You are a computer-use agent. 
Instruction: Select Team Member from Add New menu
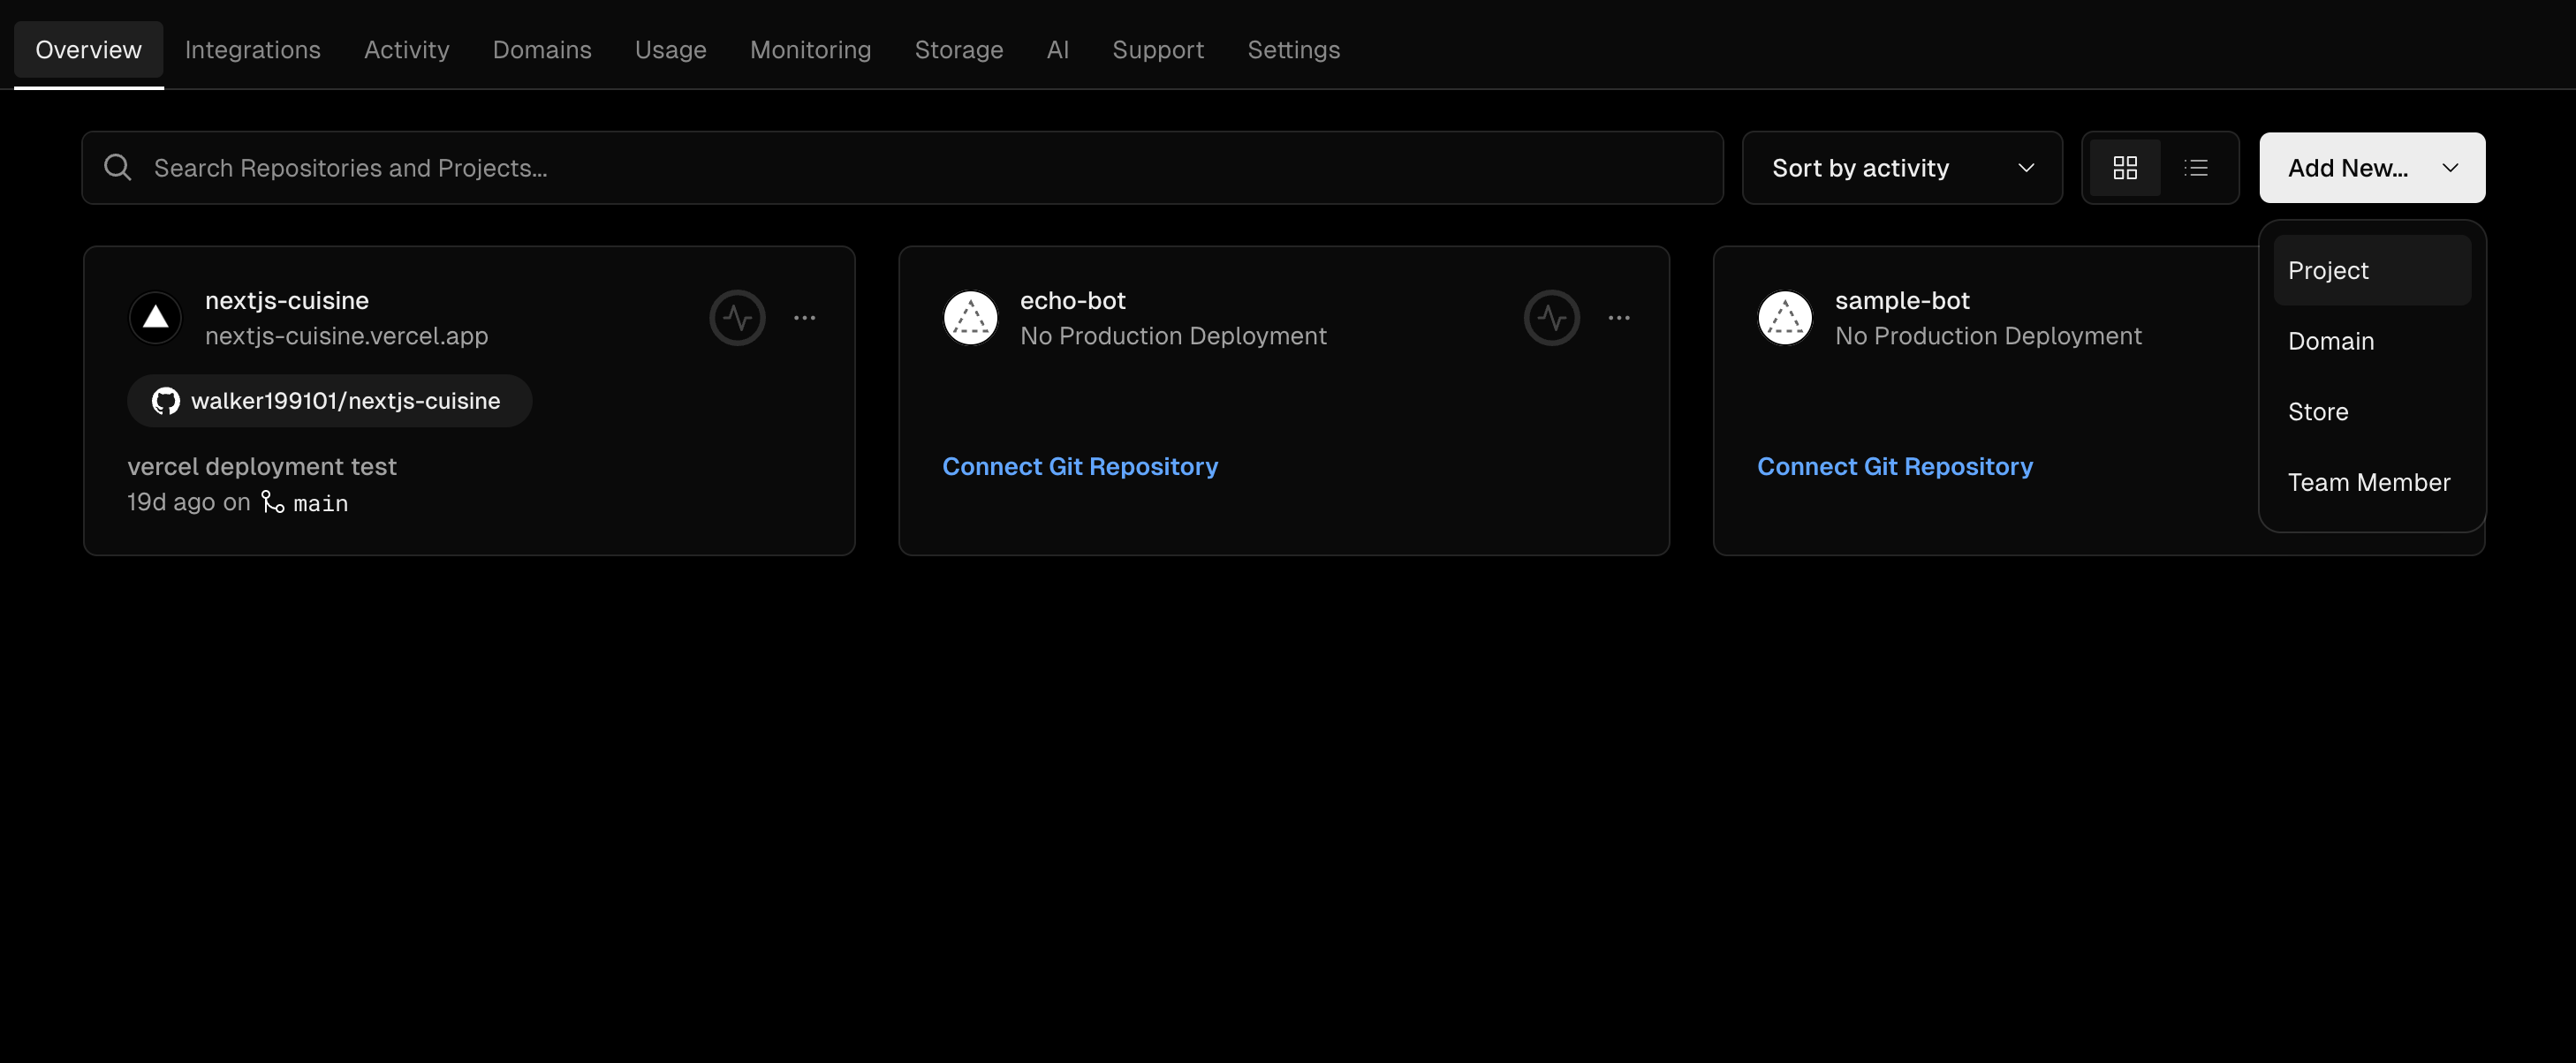2372,483
